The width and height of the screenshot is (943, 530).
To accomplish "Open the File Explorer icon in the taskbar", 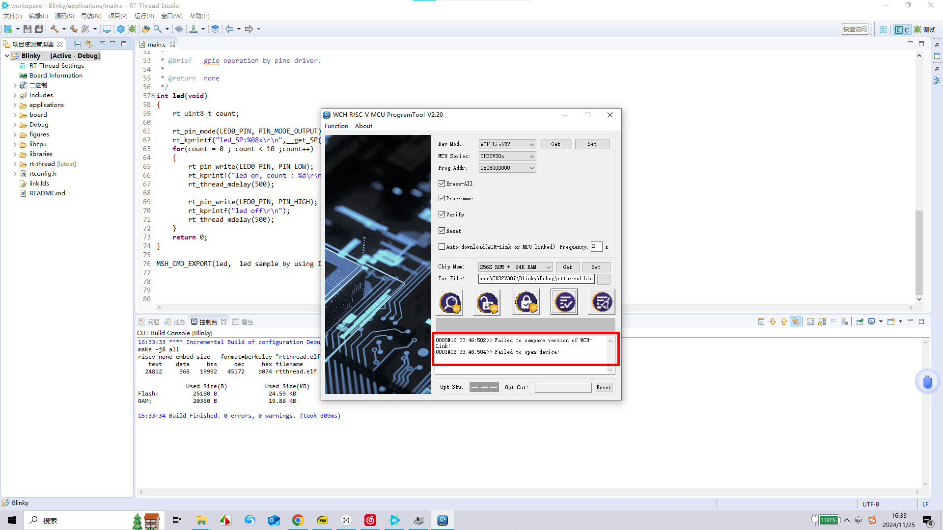I will click(x=201, y=520).
